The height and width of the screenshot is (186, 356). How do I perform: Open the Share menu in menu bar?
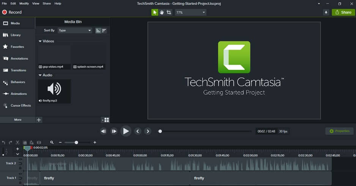click(x=47, y=3)
